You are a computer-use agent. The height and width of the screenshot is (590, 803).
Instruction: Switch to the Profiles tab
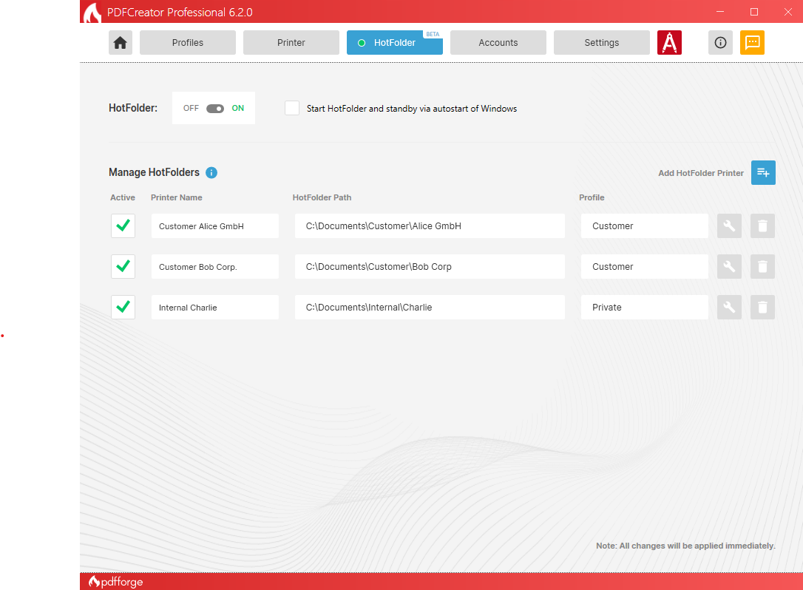click(x=188, y=43)
